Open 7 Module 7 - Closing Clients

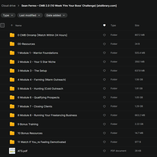35,106
